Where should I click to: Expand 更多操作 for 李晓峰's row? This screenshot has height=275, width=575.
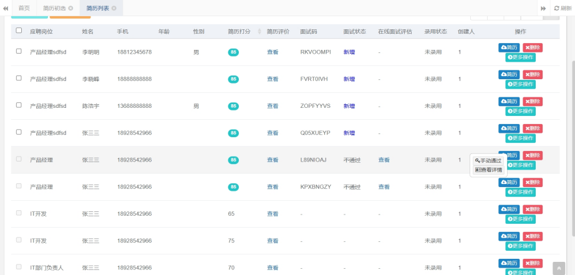click(x=520, y=84)
